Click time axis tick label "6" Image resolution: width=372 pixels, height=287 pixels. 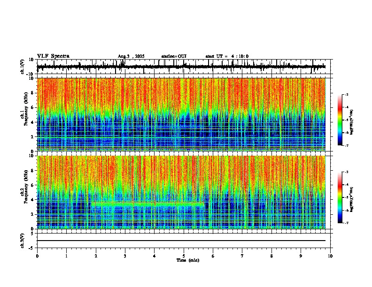tap(213, 256)
